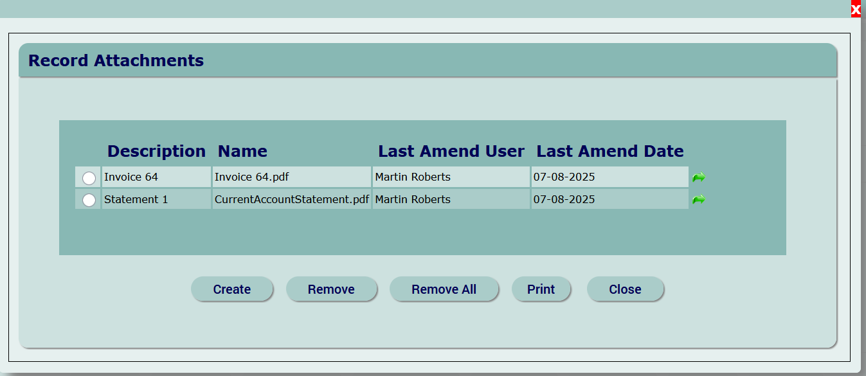Select the Invoice 64 radio button
The height and width of the screenshot is (376, 866).
click(89, 178)
